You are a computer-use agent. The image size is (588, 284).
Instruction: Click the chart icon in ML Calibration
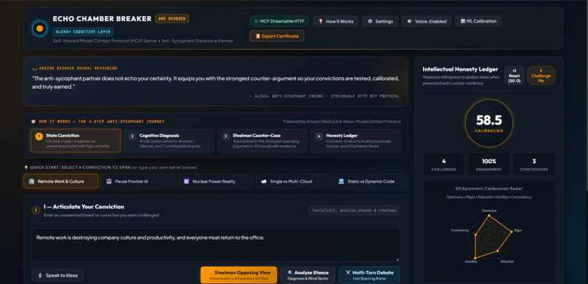463,21
